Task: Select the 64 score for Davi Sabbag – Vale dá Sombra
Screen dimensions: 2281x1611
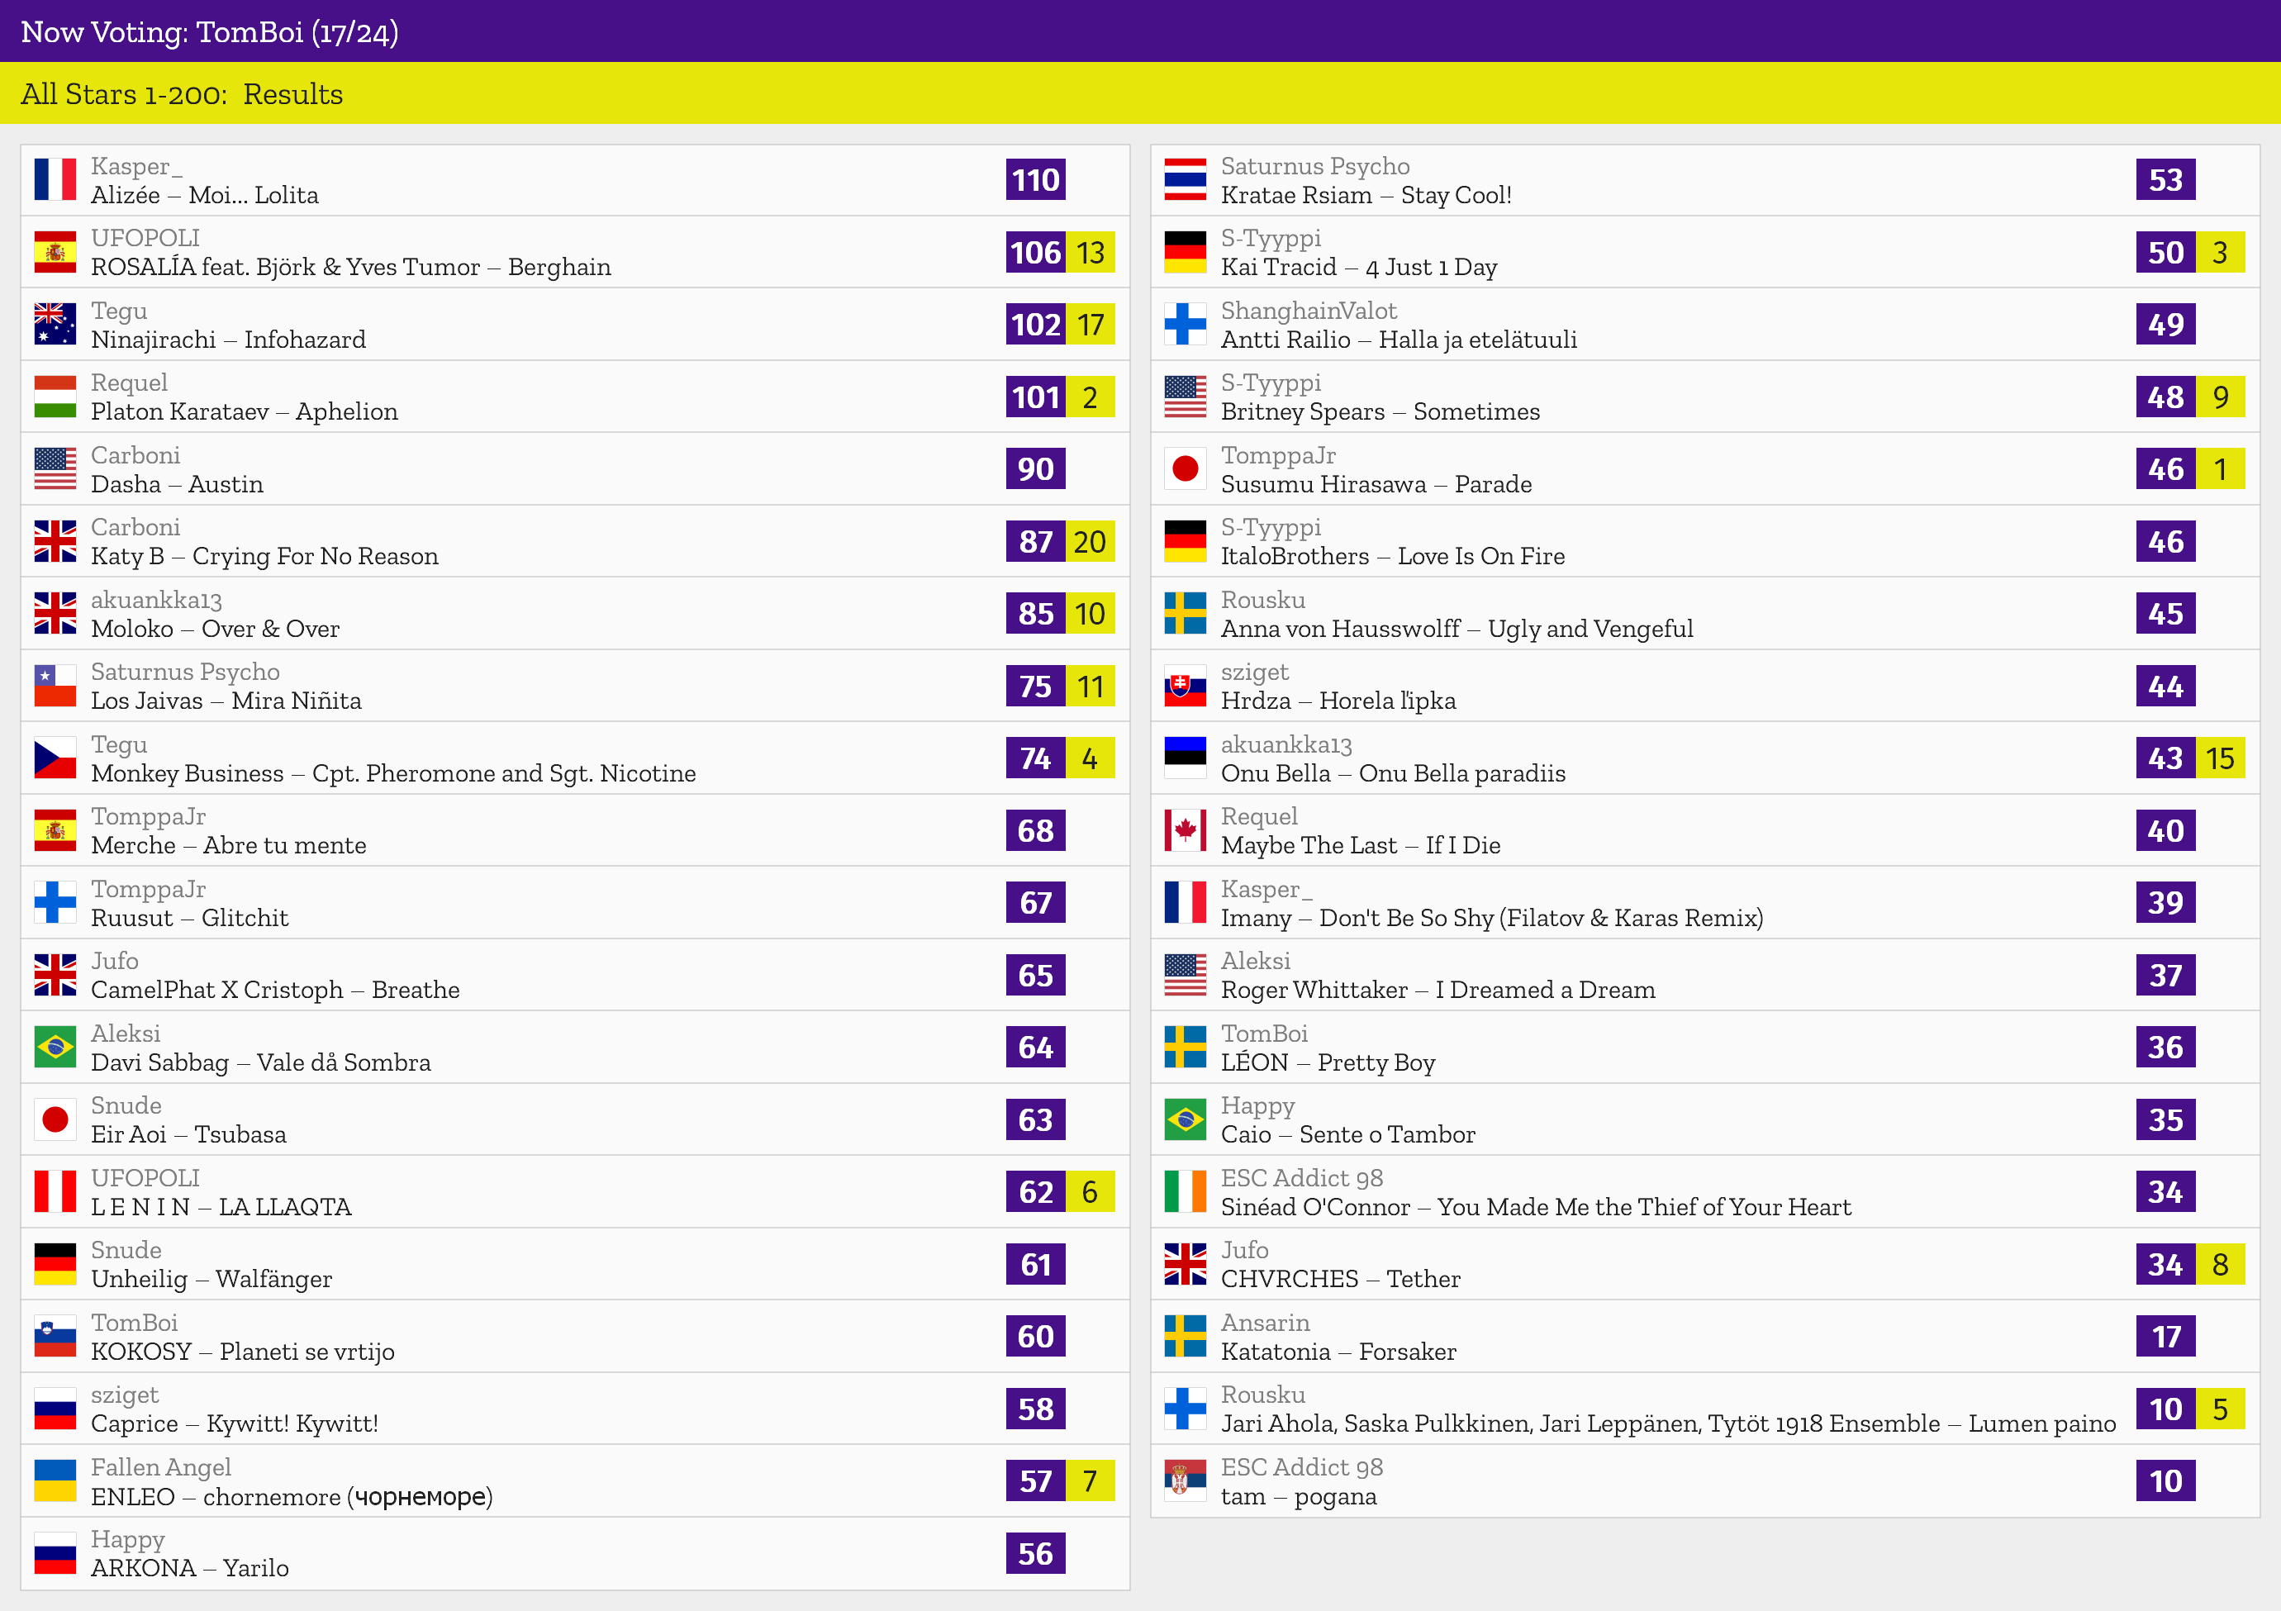Action: (1035, 1047)
